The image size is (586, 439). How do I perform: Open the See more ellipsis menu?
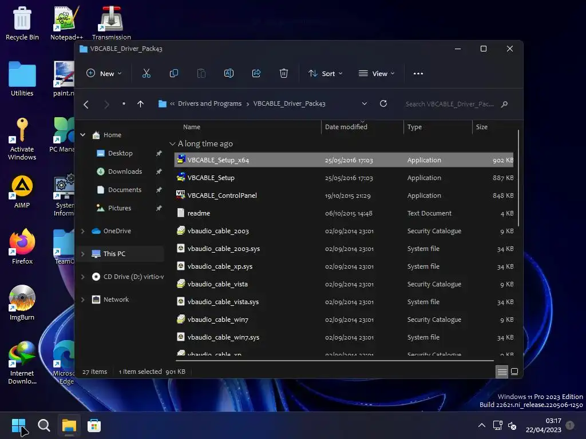(418, 74)
